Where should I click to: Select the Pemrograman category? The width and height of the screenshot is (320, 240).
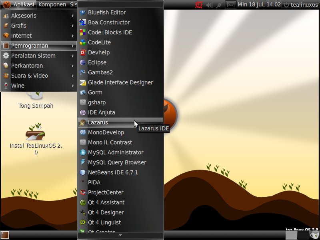click(x=39, y=46)
